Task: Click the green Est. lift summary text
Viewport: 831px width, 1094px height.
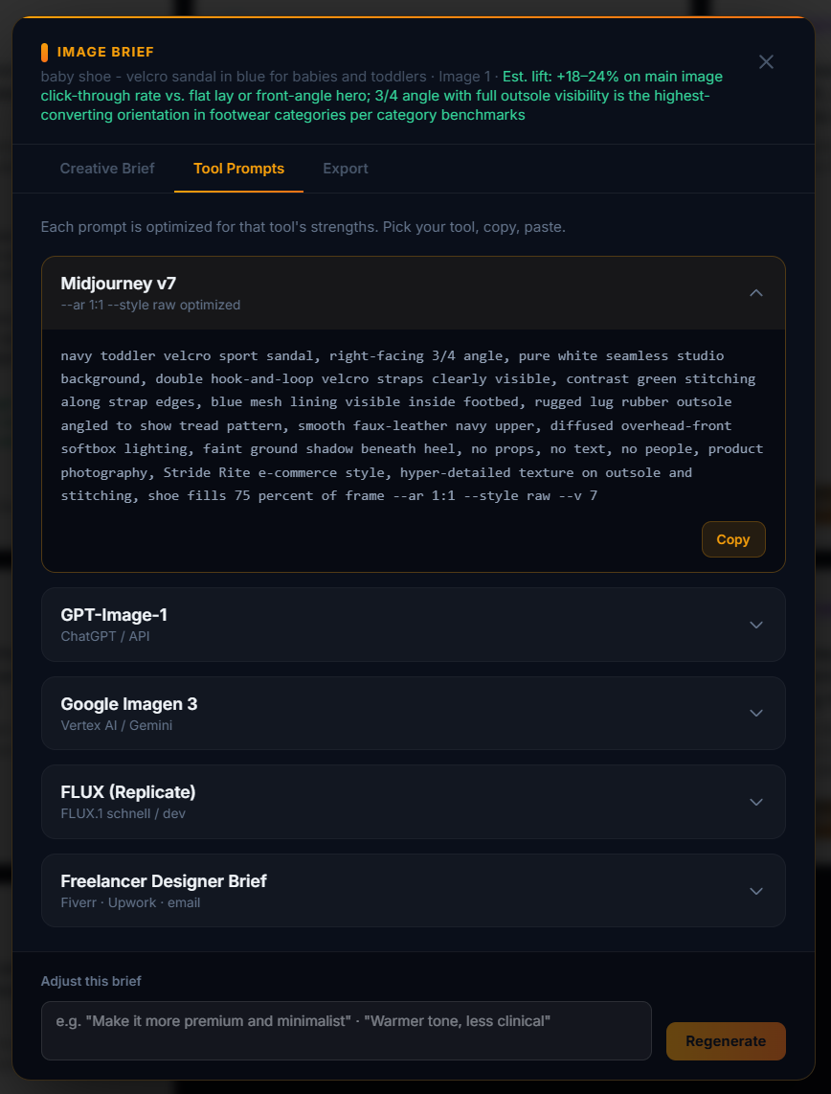Action: [x=381, y=96]
